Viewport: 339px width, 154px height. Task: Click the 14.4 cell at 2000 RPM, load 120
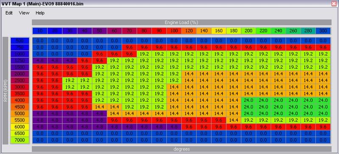[189, 74]
